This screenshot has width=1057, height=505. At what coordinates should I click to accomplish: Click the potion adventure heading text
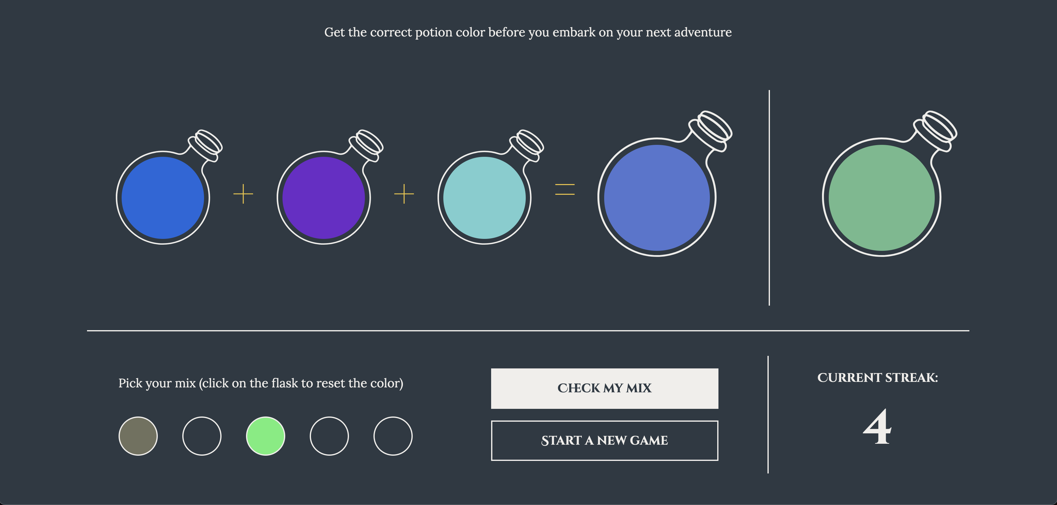tap(528, 32)
